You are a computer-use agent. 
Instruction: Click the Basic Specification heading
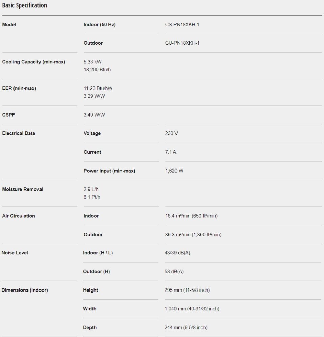(24, 5)
